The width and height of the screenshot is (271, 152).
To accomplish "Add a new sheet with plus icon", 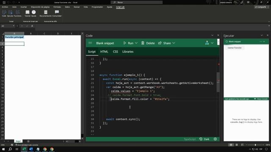I will 28,141.
